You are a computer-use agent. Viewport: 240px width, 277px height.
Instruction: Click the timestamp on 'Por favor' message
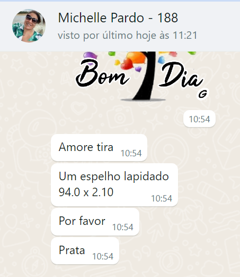tap(123, 227)
